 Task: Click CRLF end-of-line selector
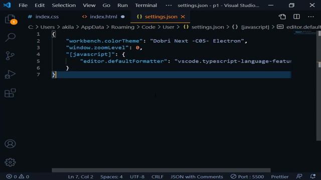[157, 176]
